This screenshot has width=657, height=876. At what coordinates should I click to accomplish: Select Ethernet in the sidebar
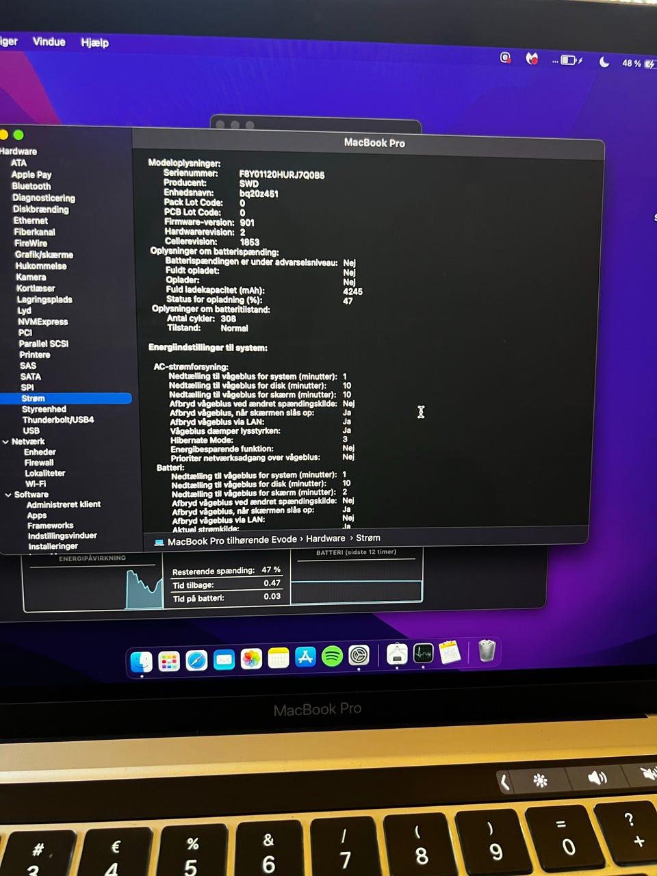pyautogui.click(x=31, y=220)
